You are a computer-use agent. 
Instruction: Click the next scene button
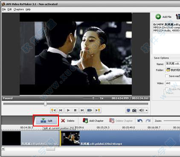click(x=90, y=110)
